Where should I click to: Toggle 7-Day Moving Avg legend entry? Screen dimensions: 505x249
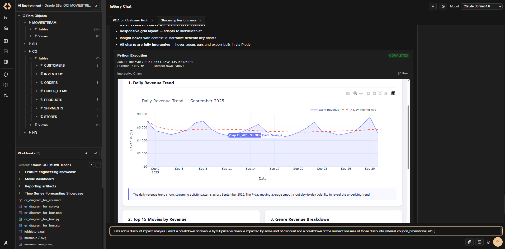tap(359, 110)
